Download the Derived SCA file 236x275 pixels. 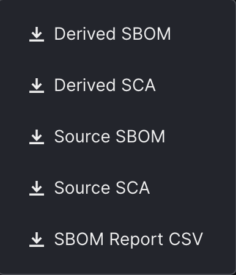pyautogui.click(x=118, y=86)
